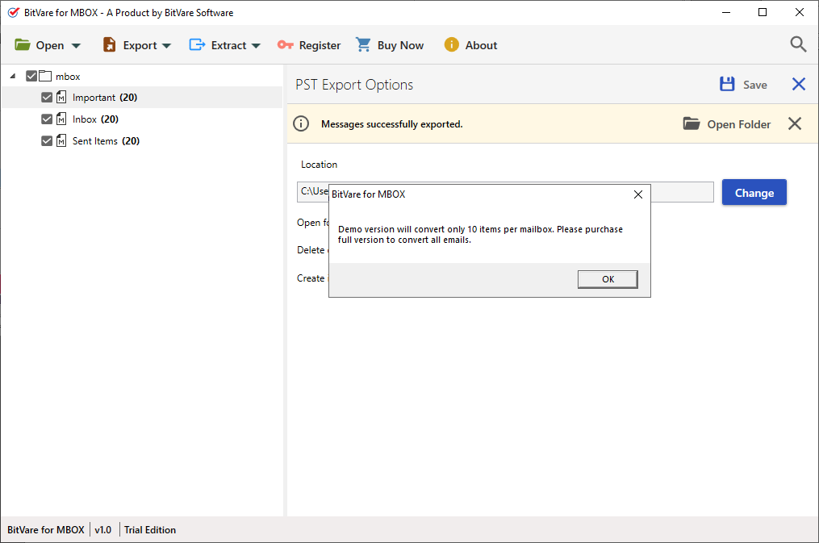Collapse the mbox tree node

pos(13,76)
